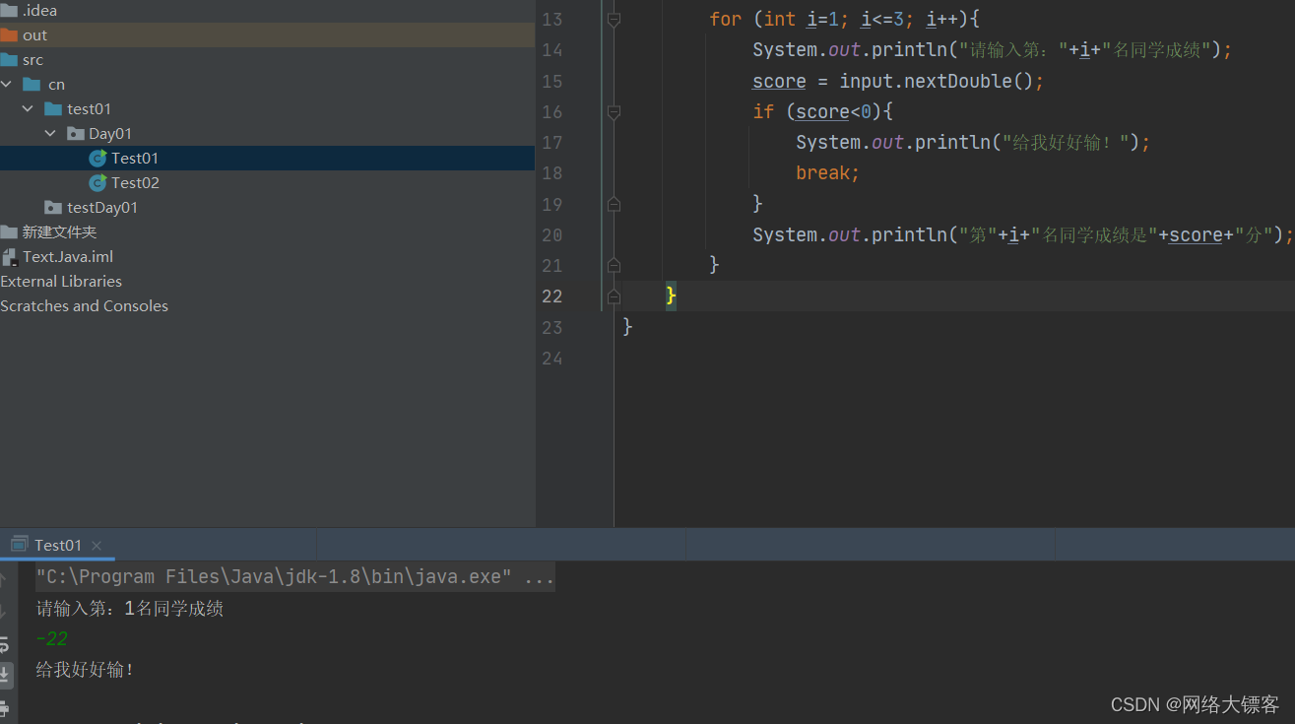The height and width of the screenshot is (724, 1295).
Task: Select the Text.Java.iml file
Action: [57, 256]
